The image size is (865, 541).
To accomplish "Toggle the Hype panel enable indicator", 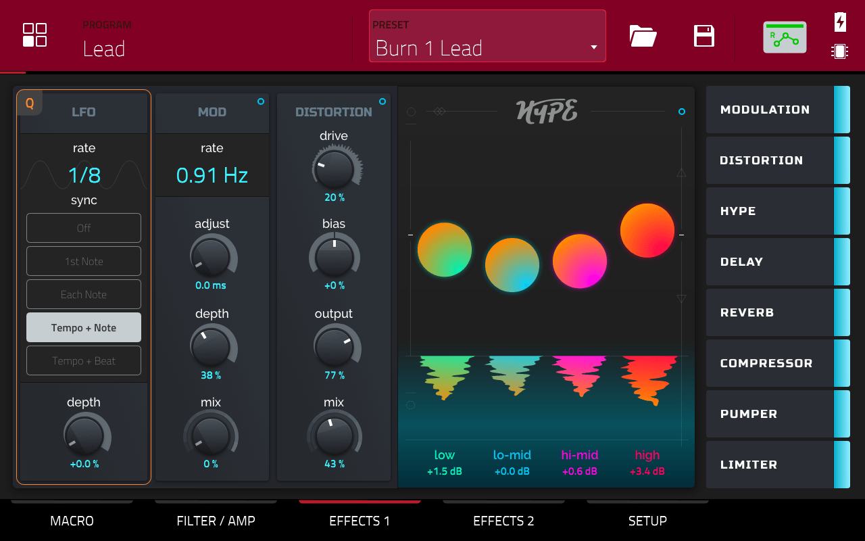I will tap(681, 112).
